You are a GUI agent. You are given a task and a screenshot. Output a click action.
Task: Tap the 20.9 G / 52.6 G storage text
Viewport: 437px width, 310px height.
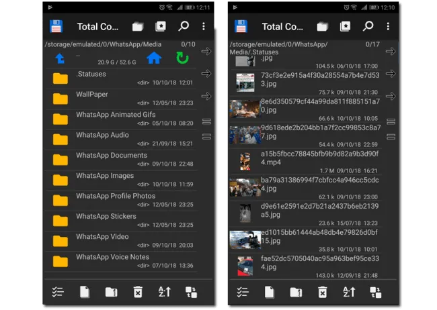coord(117,62)
